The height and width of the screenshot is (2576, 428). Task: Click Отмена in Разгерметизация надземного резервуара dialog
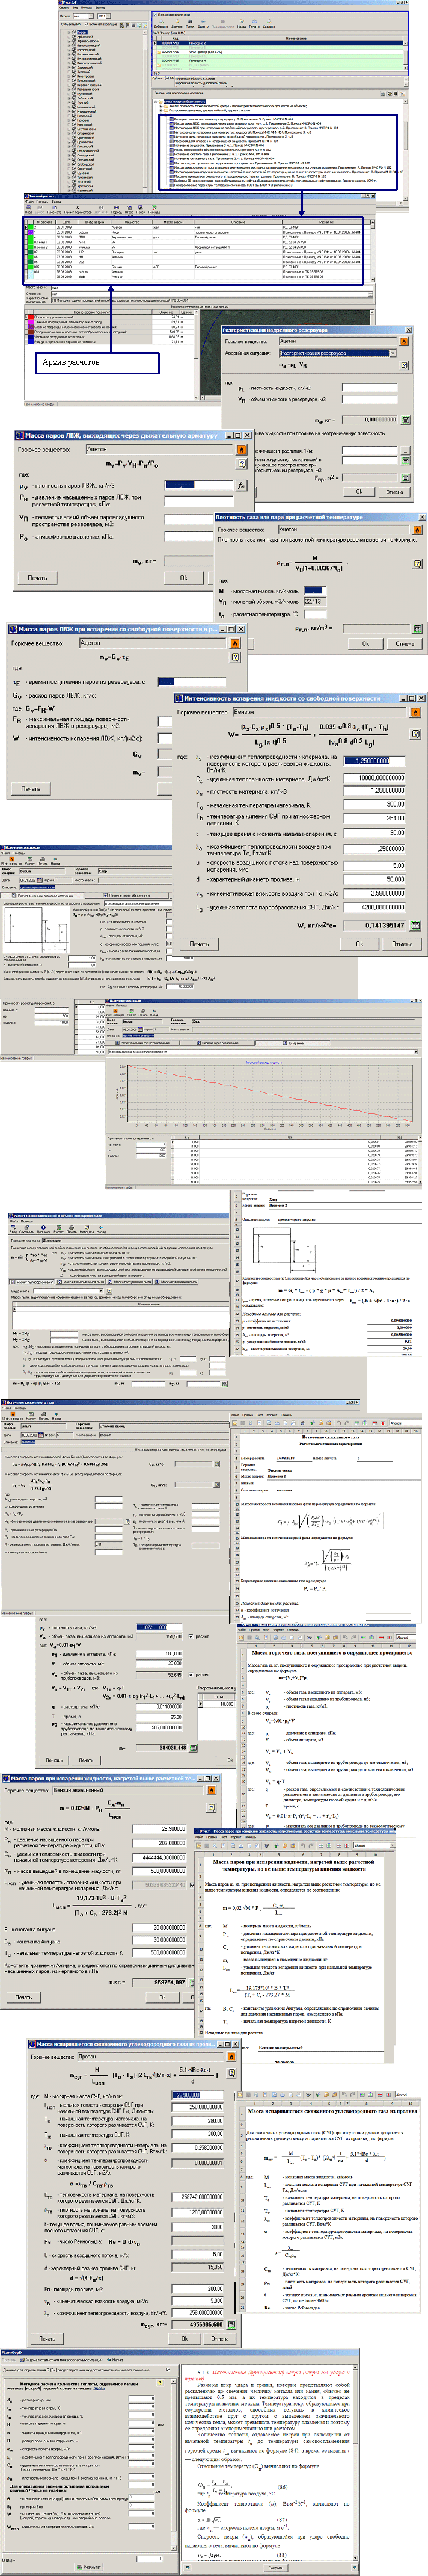click(x=394, y=491)
